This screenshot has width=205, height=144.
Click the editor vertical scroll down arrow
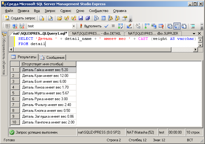point(200,45)
